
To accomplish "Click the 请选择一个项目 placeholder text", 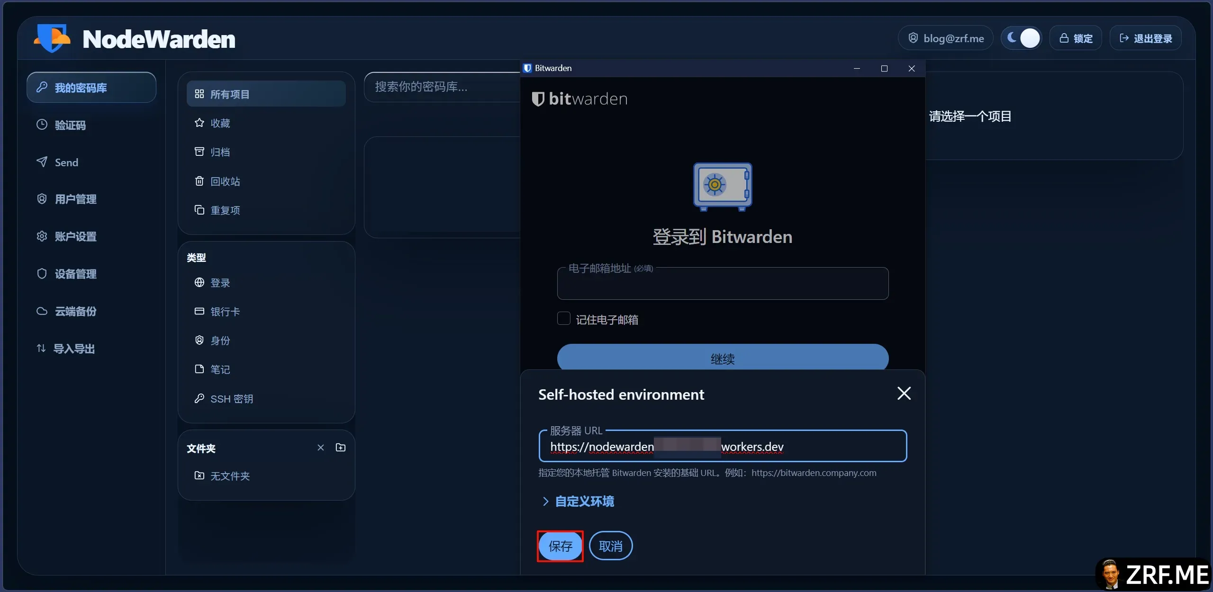I will click(x=970, y=117).
